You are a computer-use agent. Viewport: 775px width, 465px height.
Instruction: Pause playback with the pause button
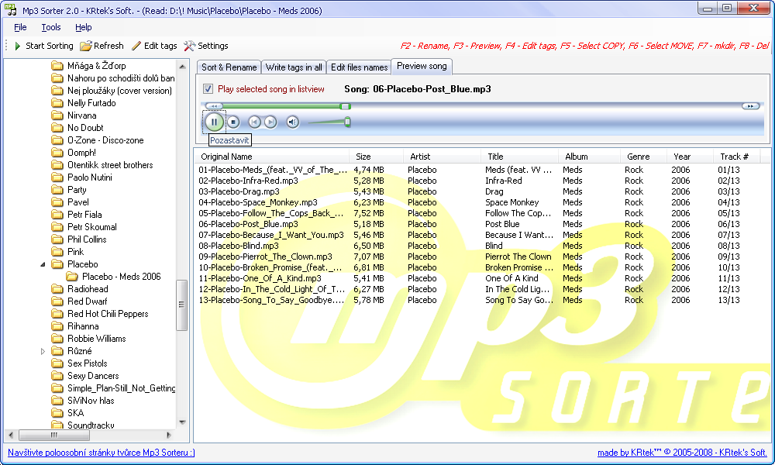point(214,122)
